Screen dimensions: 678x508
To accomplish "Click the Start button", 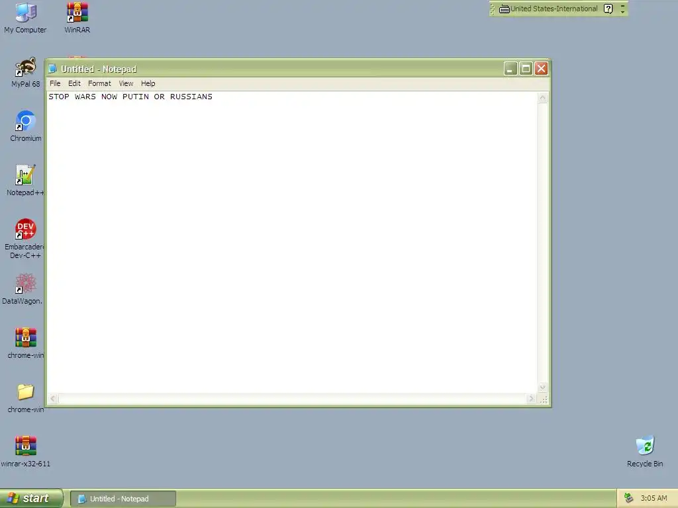I will tap(31, 498).
